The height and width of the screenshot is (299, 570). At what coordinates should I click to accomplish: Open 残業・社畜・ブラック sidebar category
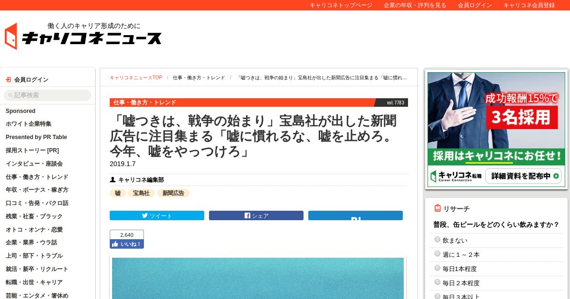tap(34, 216)
